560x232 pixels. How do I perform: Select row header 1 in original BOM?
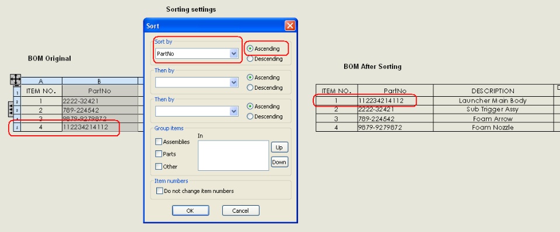[17, 92]
